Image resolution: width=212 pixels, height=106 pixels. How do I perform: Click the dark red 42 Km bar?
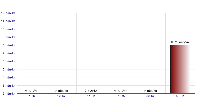pyautogui.click(x=180, y=69)
